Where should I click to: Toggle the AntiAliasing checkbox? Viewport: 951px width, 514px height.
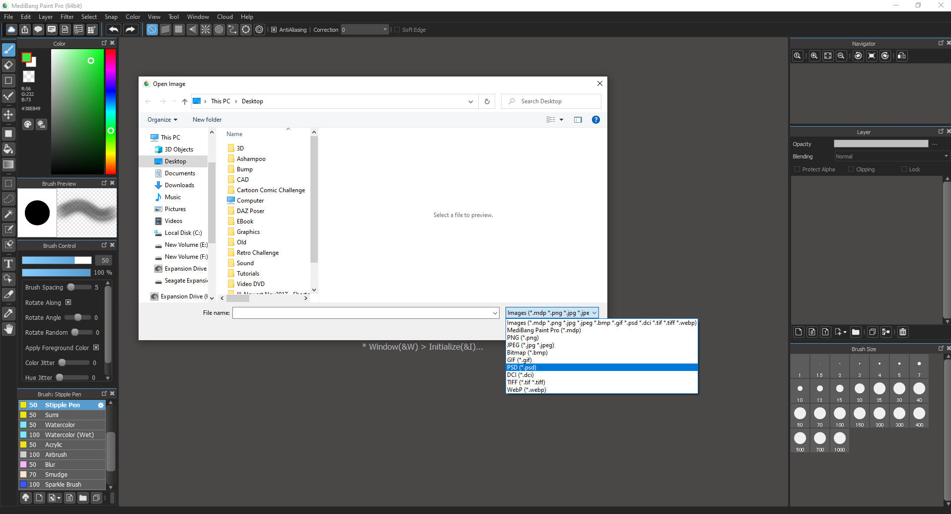coord(274,30)
